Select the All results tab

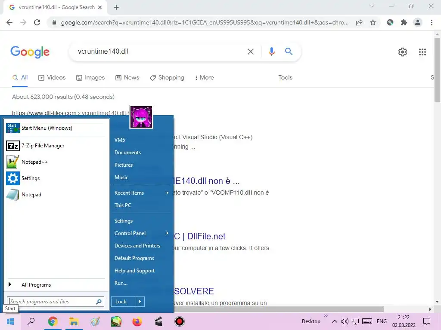point(20,78)
